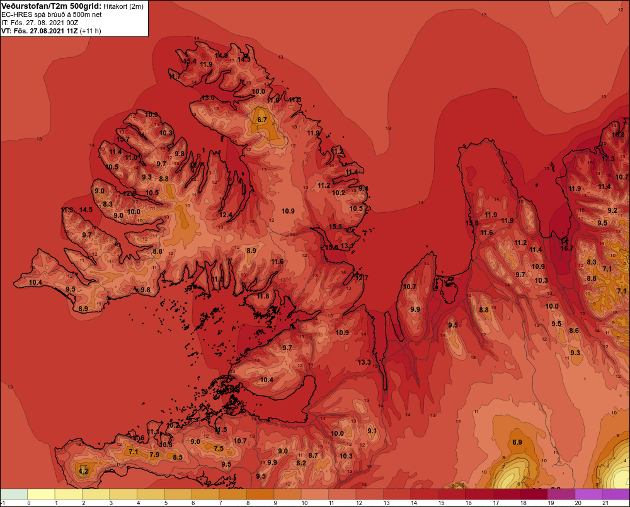Click the 12.8 temperature label
The image size is (630, 507).
[x=129, y=193]
